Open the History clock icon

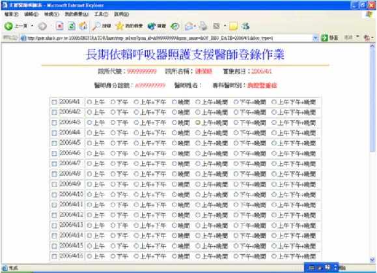click(x=175, y=26)
